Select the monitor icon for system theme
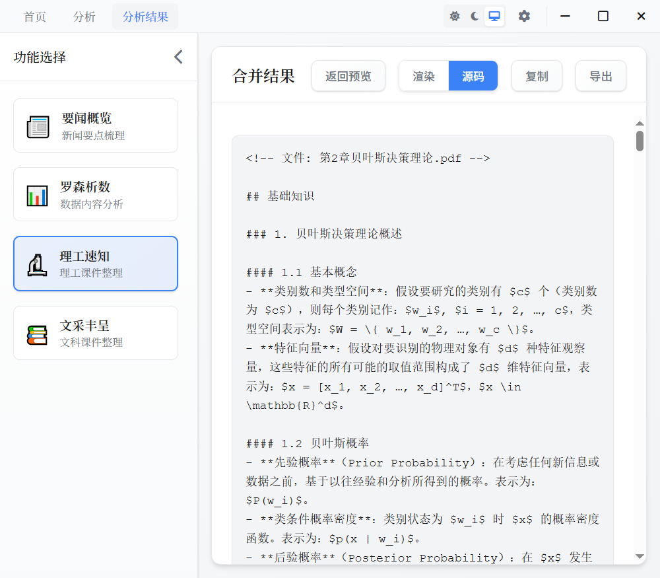660x578 pixels. (494, 15)
